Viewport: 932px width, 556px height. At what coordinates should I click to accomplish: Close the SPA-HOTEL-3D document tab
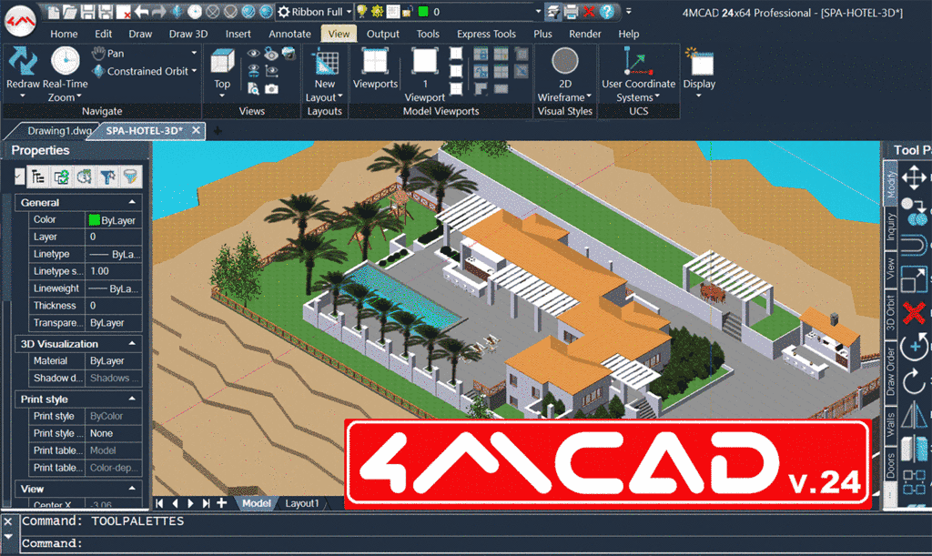(x=197, y=130)
